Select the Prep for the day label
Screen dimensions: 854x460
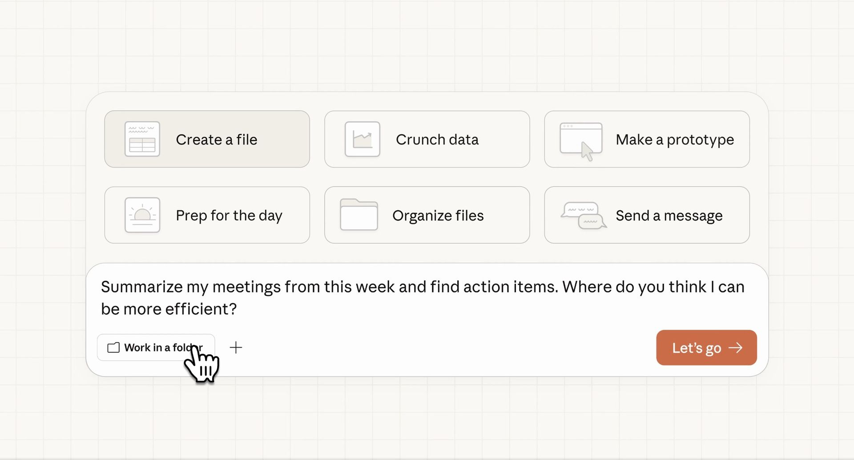point(229,216)
